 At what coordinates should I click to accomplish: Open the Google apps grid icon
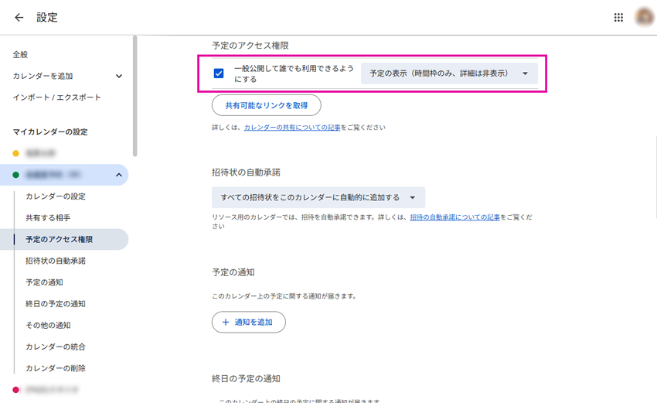click(618, 18)
